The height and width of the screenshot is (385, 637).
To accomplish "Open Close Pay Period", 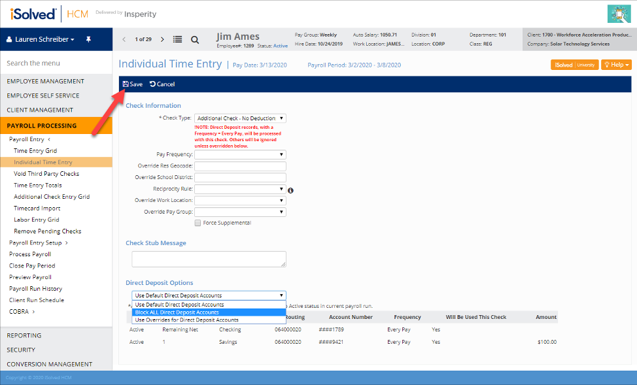I will 32,265.
